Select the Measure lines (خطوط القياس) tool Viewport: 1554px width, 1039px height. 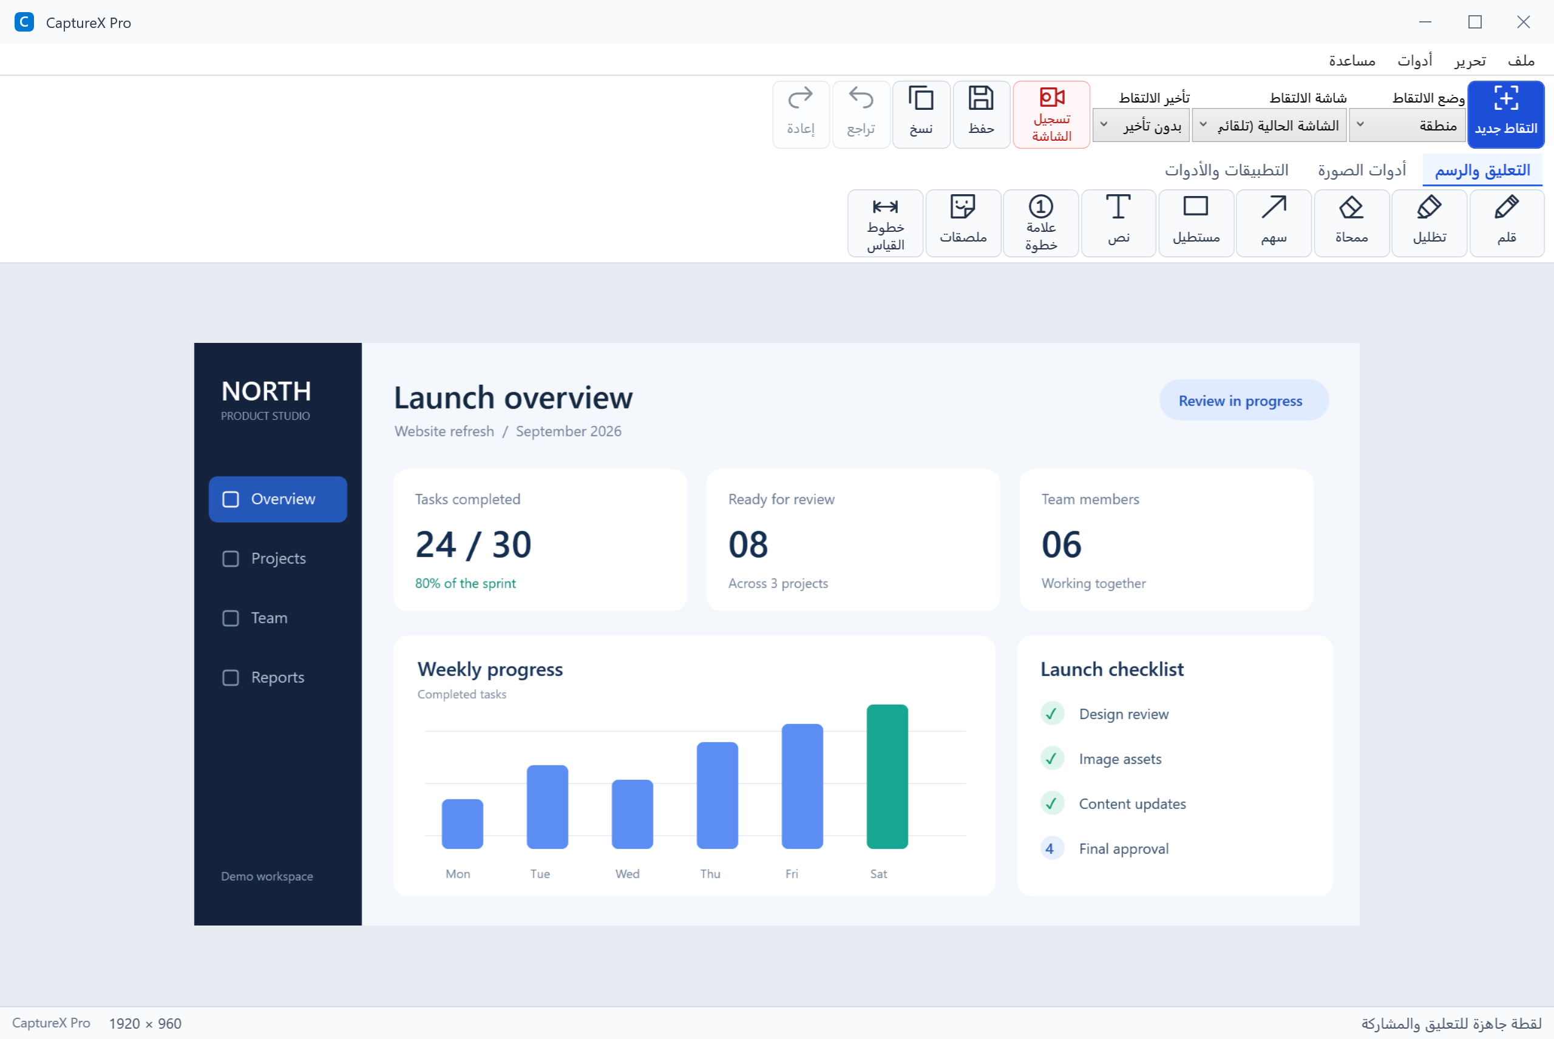885,223
